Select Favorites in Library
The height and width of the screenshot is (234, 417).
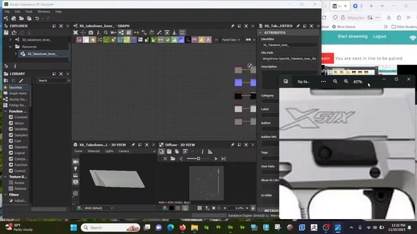16,87
